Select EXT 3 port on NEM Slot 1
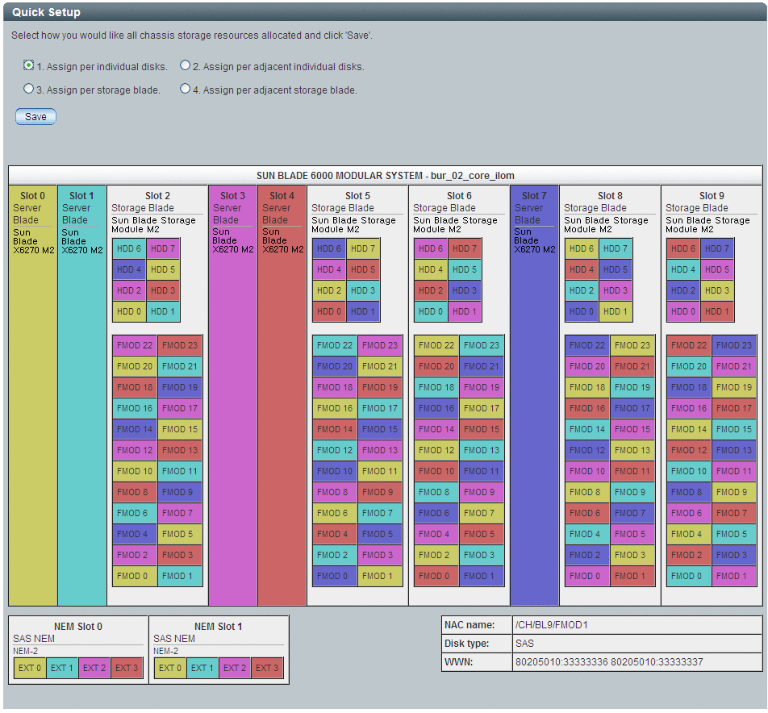The image size is (768, 713). pyautogui.click(x=267, y=668)
